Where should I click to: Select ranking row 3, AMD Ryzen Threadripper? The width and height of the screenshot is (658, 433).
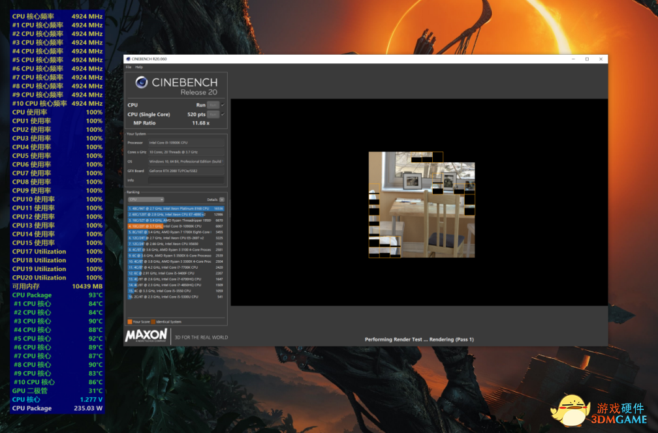coord(176,220)
